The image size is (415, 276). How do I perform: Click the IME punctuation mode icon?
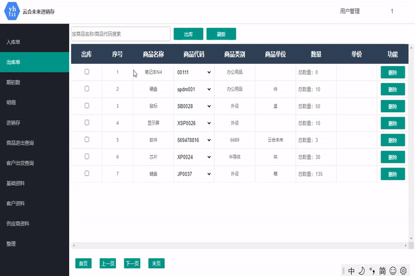372,270
